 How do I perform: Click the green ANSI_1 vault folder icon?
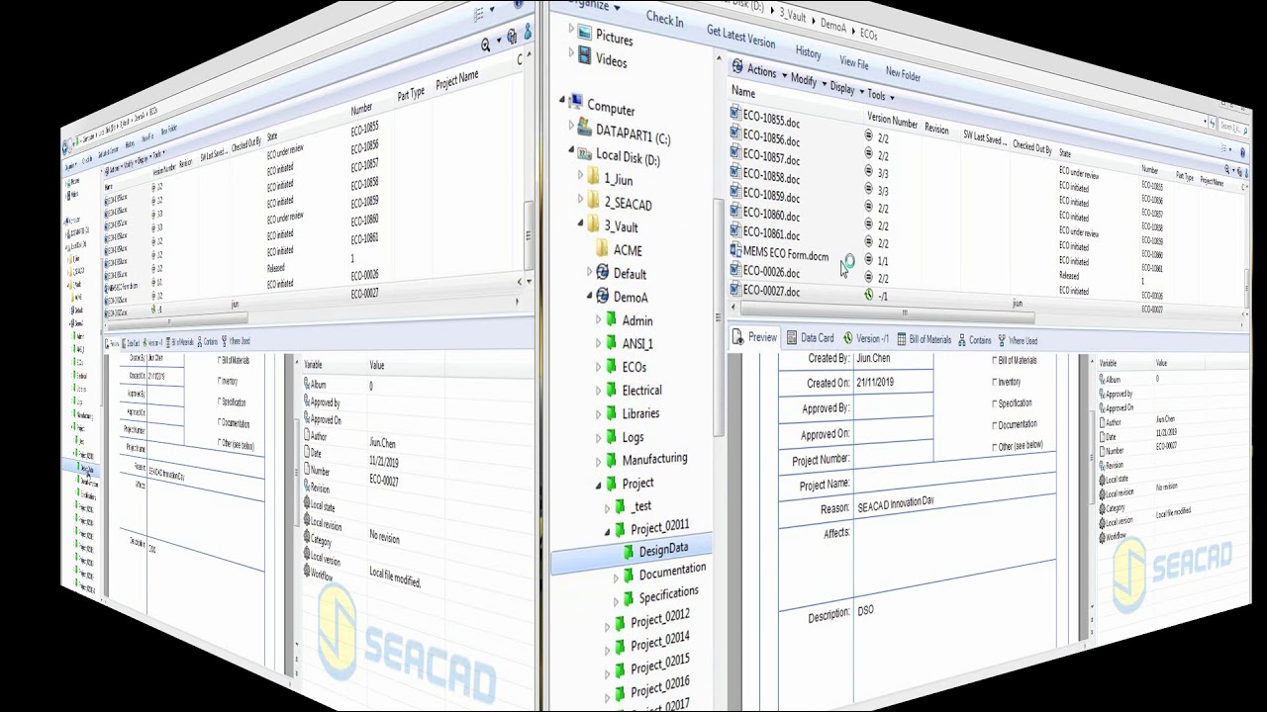tap(611, 342)
